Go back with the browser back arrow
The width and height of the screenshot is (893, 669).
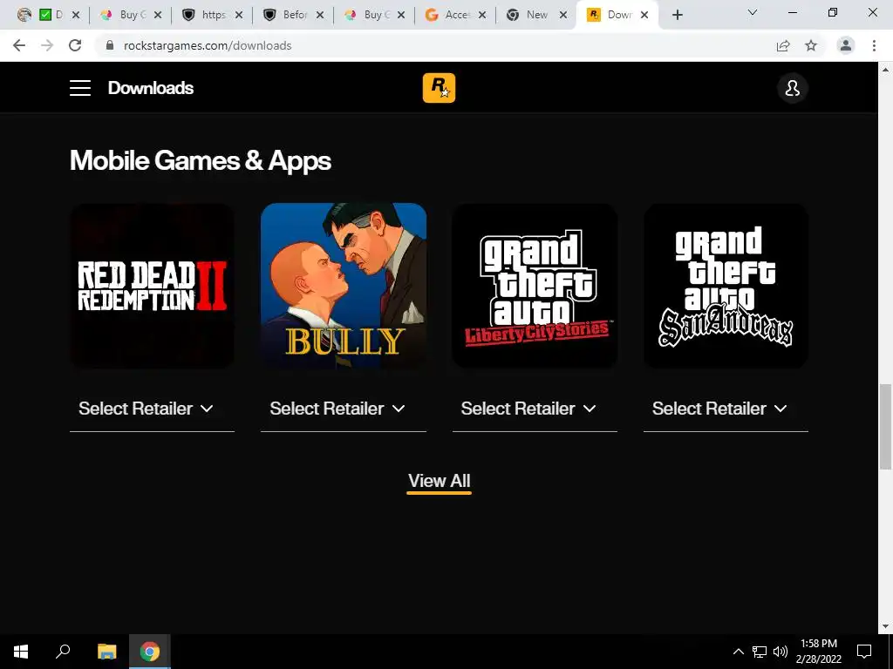tap(19, 45)
